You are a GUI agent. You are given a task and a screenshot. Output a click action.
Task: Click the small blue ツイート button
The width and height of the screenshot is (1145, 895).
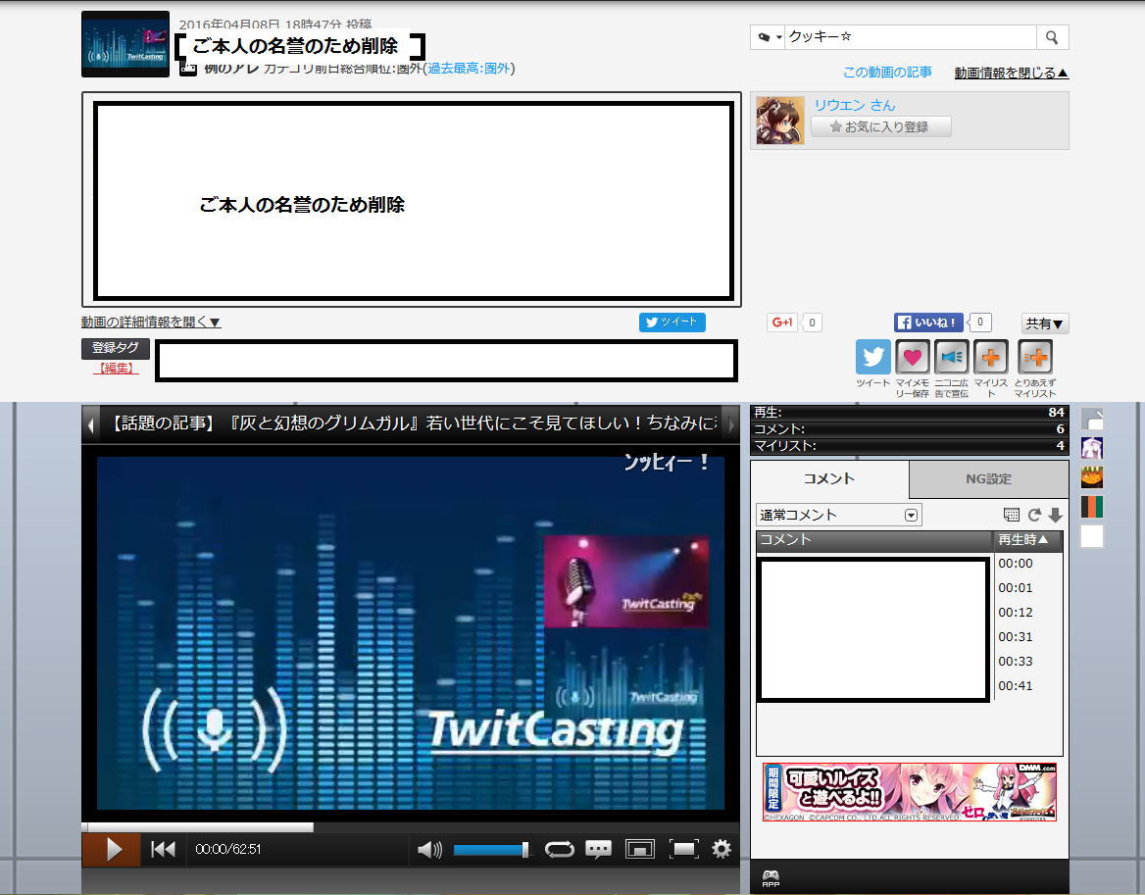pyautogui.click(x=672, y=322)
